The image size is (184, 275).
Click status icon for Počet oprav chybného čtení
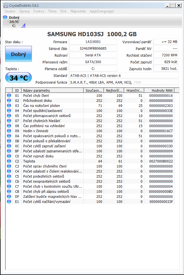pos(9,166)
